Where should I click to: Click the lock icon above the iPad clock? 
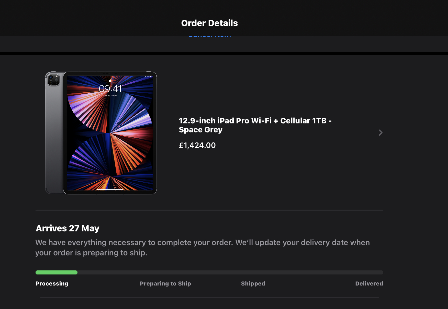point(110,81)
